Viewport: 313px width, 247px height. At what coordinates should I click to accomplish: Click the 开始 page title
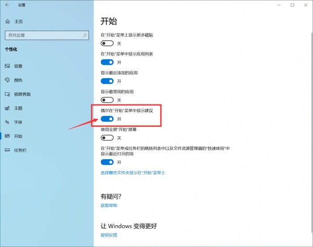pos(109,21)
